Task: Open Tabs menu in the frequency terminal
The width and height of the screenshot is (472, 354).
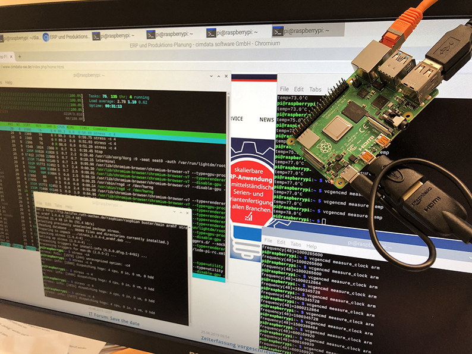Action: click(295, 244)
